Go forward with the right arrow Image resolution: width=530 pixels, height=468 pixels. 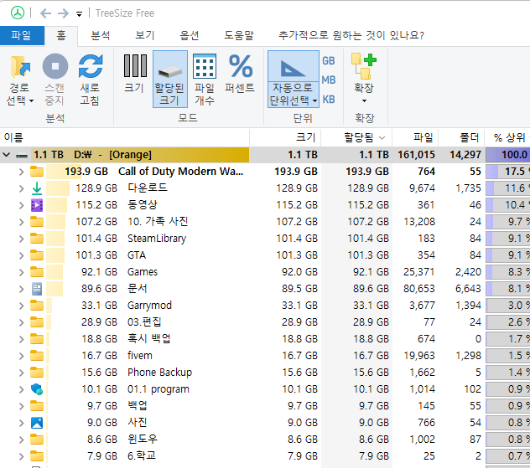(63, 13)
